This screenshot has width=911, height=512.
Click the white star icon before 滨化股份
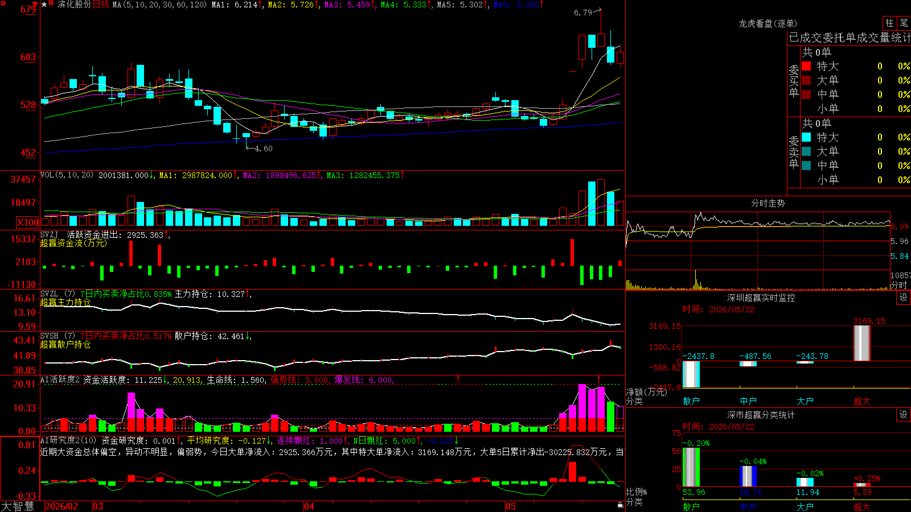44,5
